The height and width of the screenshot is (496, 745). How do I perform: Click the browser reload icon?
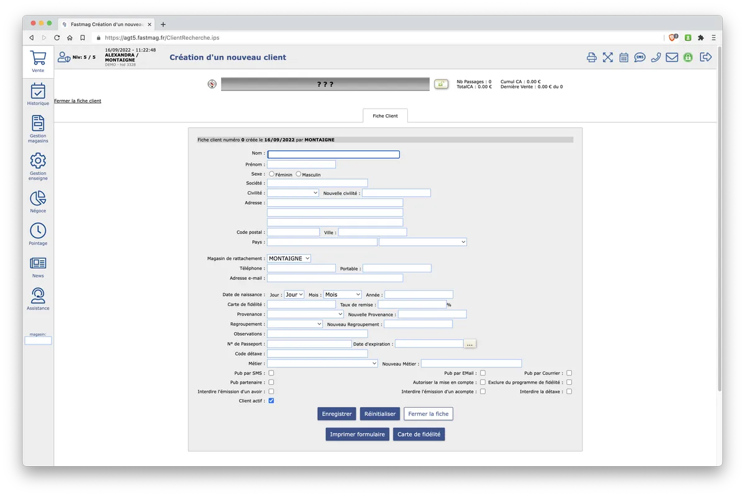(x=57, y=38)
